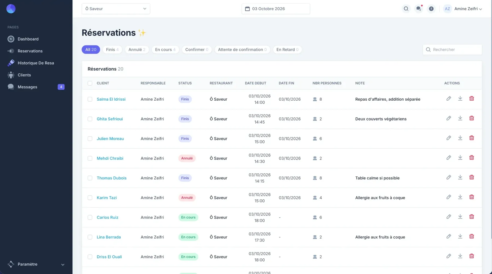Delete Driss El Ouali reservation
The image size is (492, 274).
pos(471,256)
